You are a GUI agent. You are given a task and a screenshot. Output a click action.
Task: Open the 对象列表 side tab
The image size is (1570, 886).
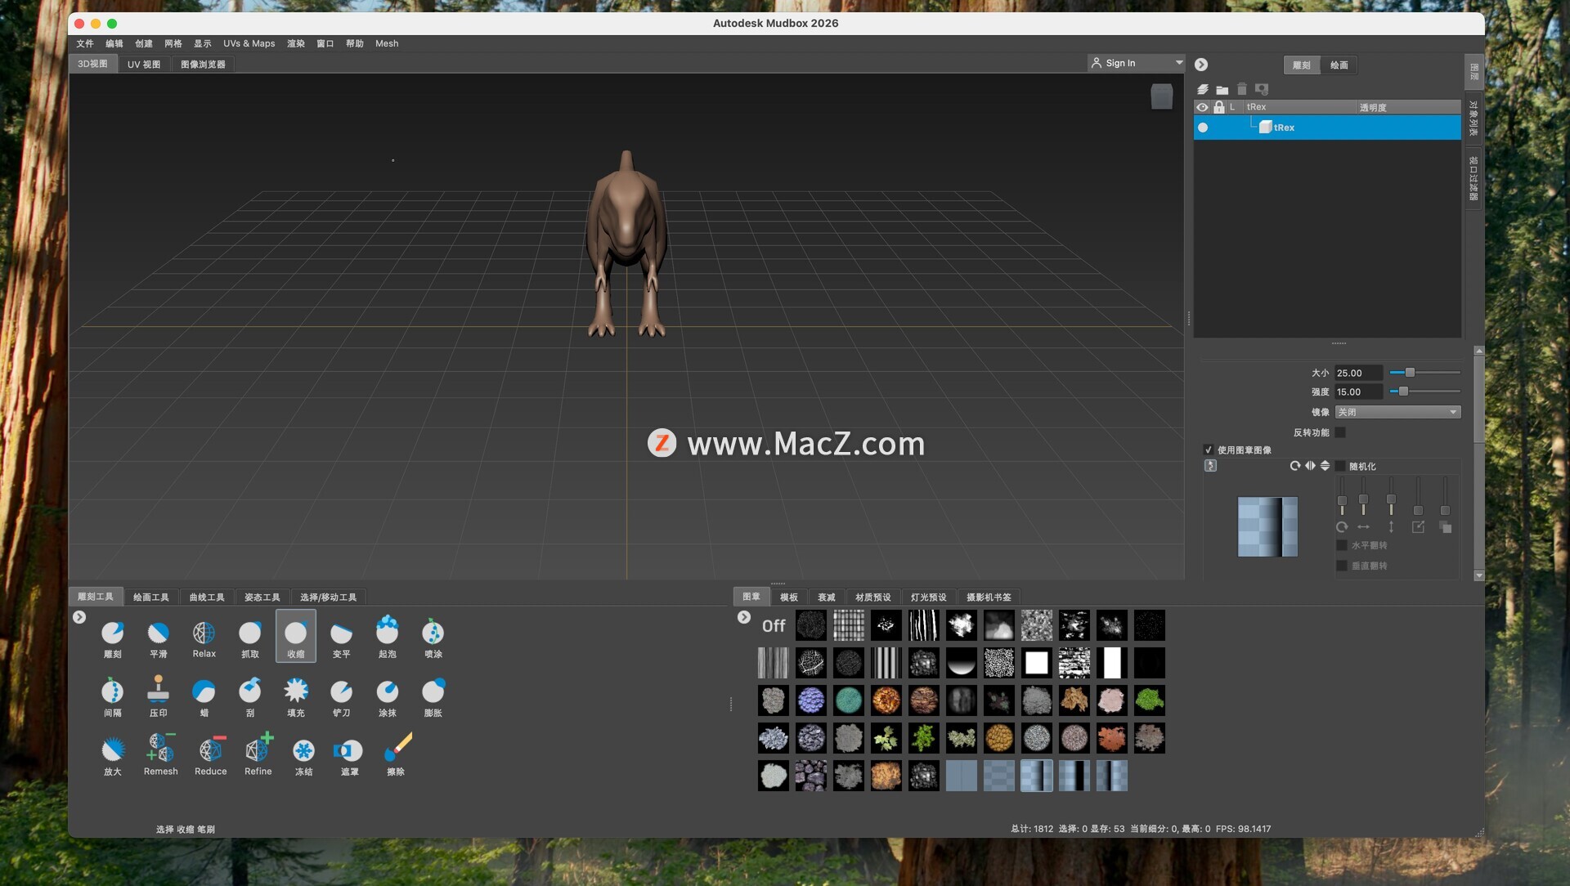tap(1474, 119)
